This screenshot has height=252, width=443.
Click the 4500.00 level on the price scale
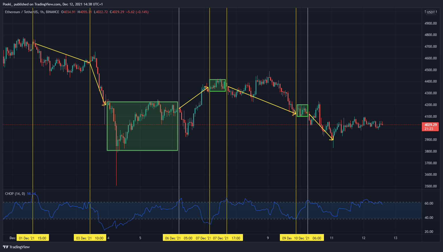point(430,70)
